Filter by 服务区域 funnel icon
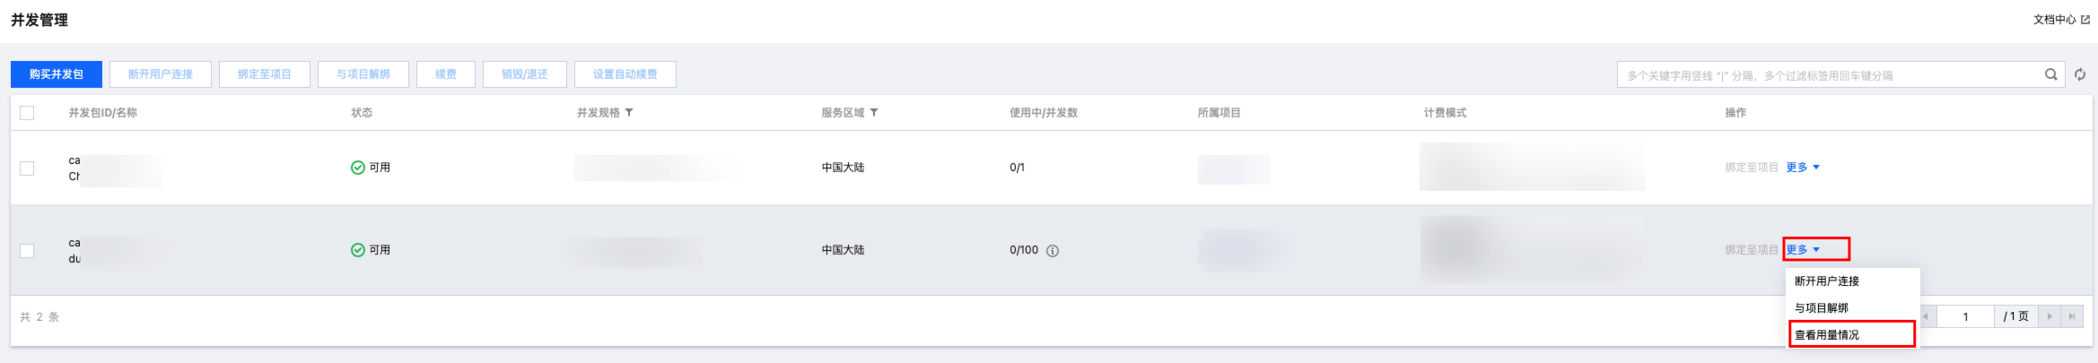 [x=874, y=113]
